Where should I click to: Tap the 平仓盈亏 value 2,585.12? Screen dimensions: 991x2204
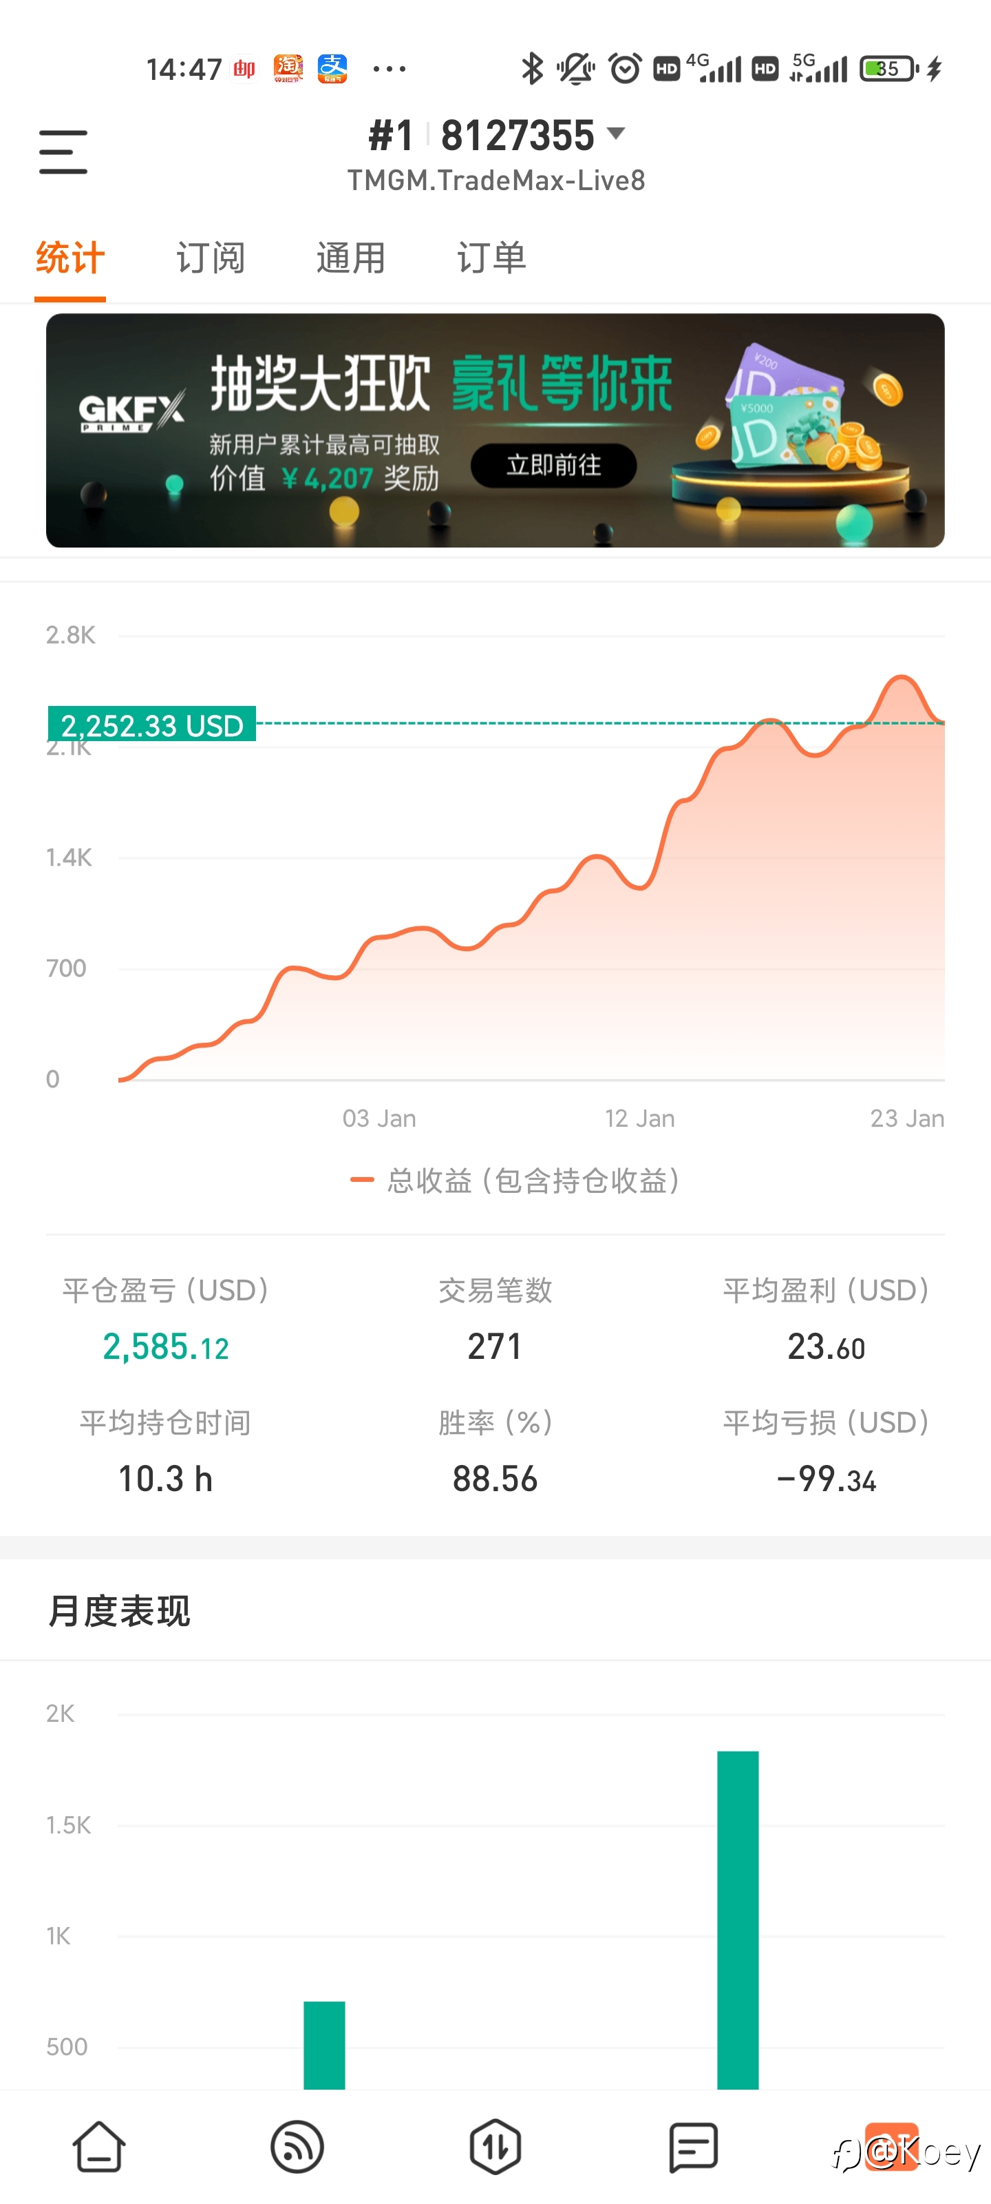[166, 1347]
